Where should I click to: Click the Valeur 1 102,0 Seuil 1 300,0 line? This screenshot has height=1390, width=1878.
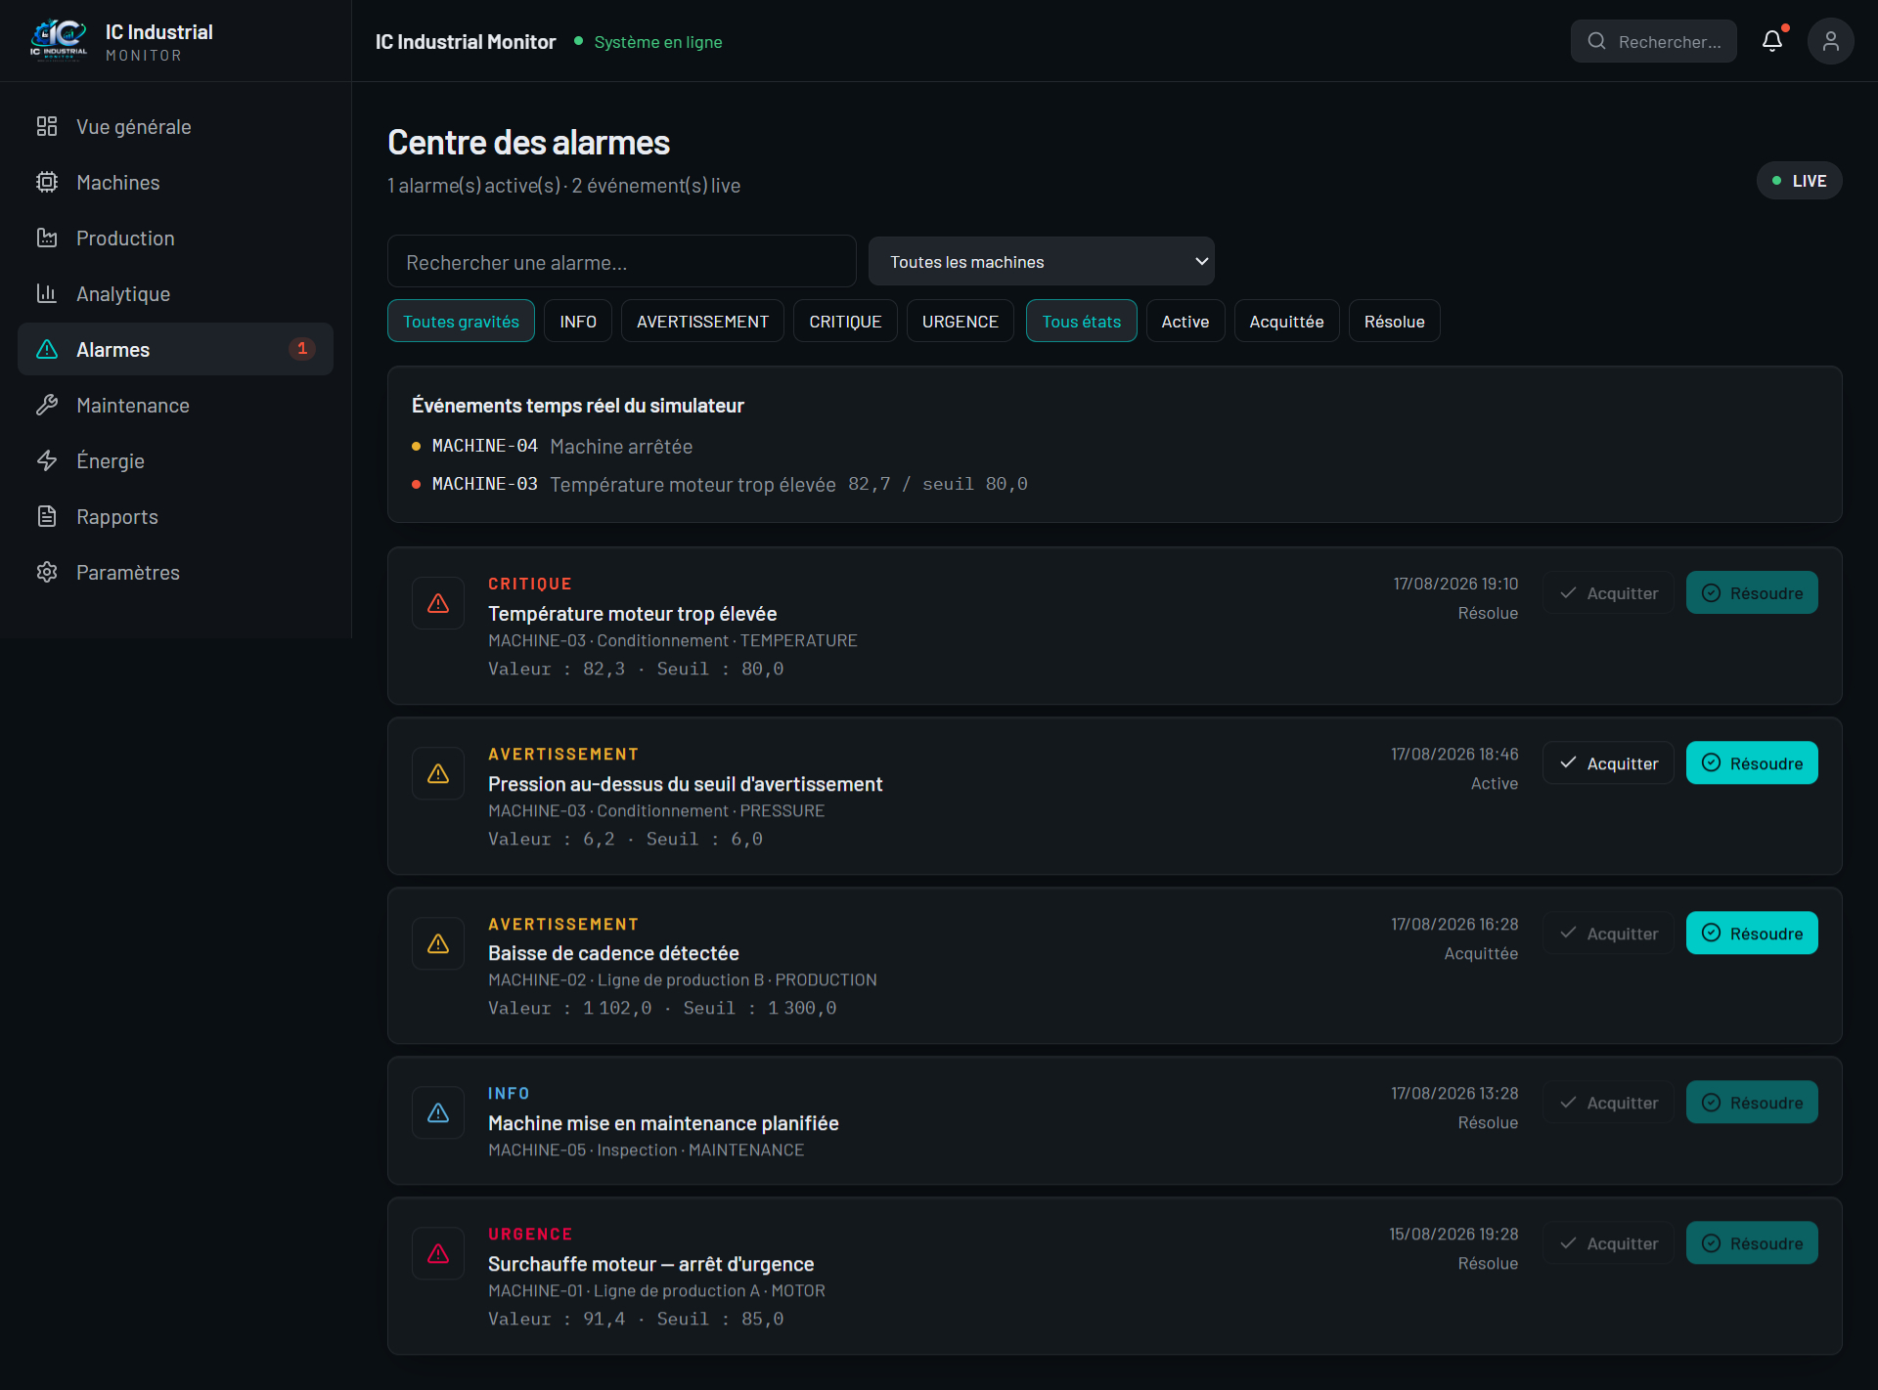(662, 1008)
